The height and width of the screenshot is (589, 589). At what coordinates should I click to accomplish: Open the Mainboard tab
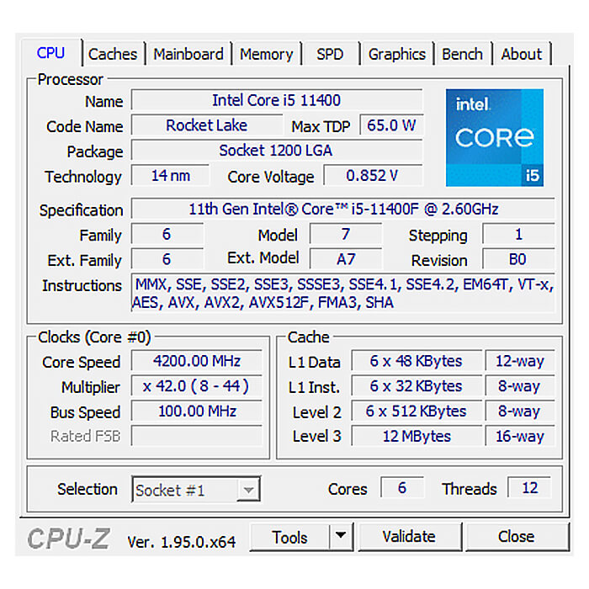pos(188,54)
